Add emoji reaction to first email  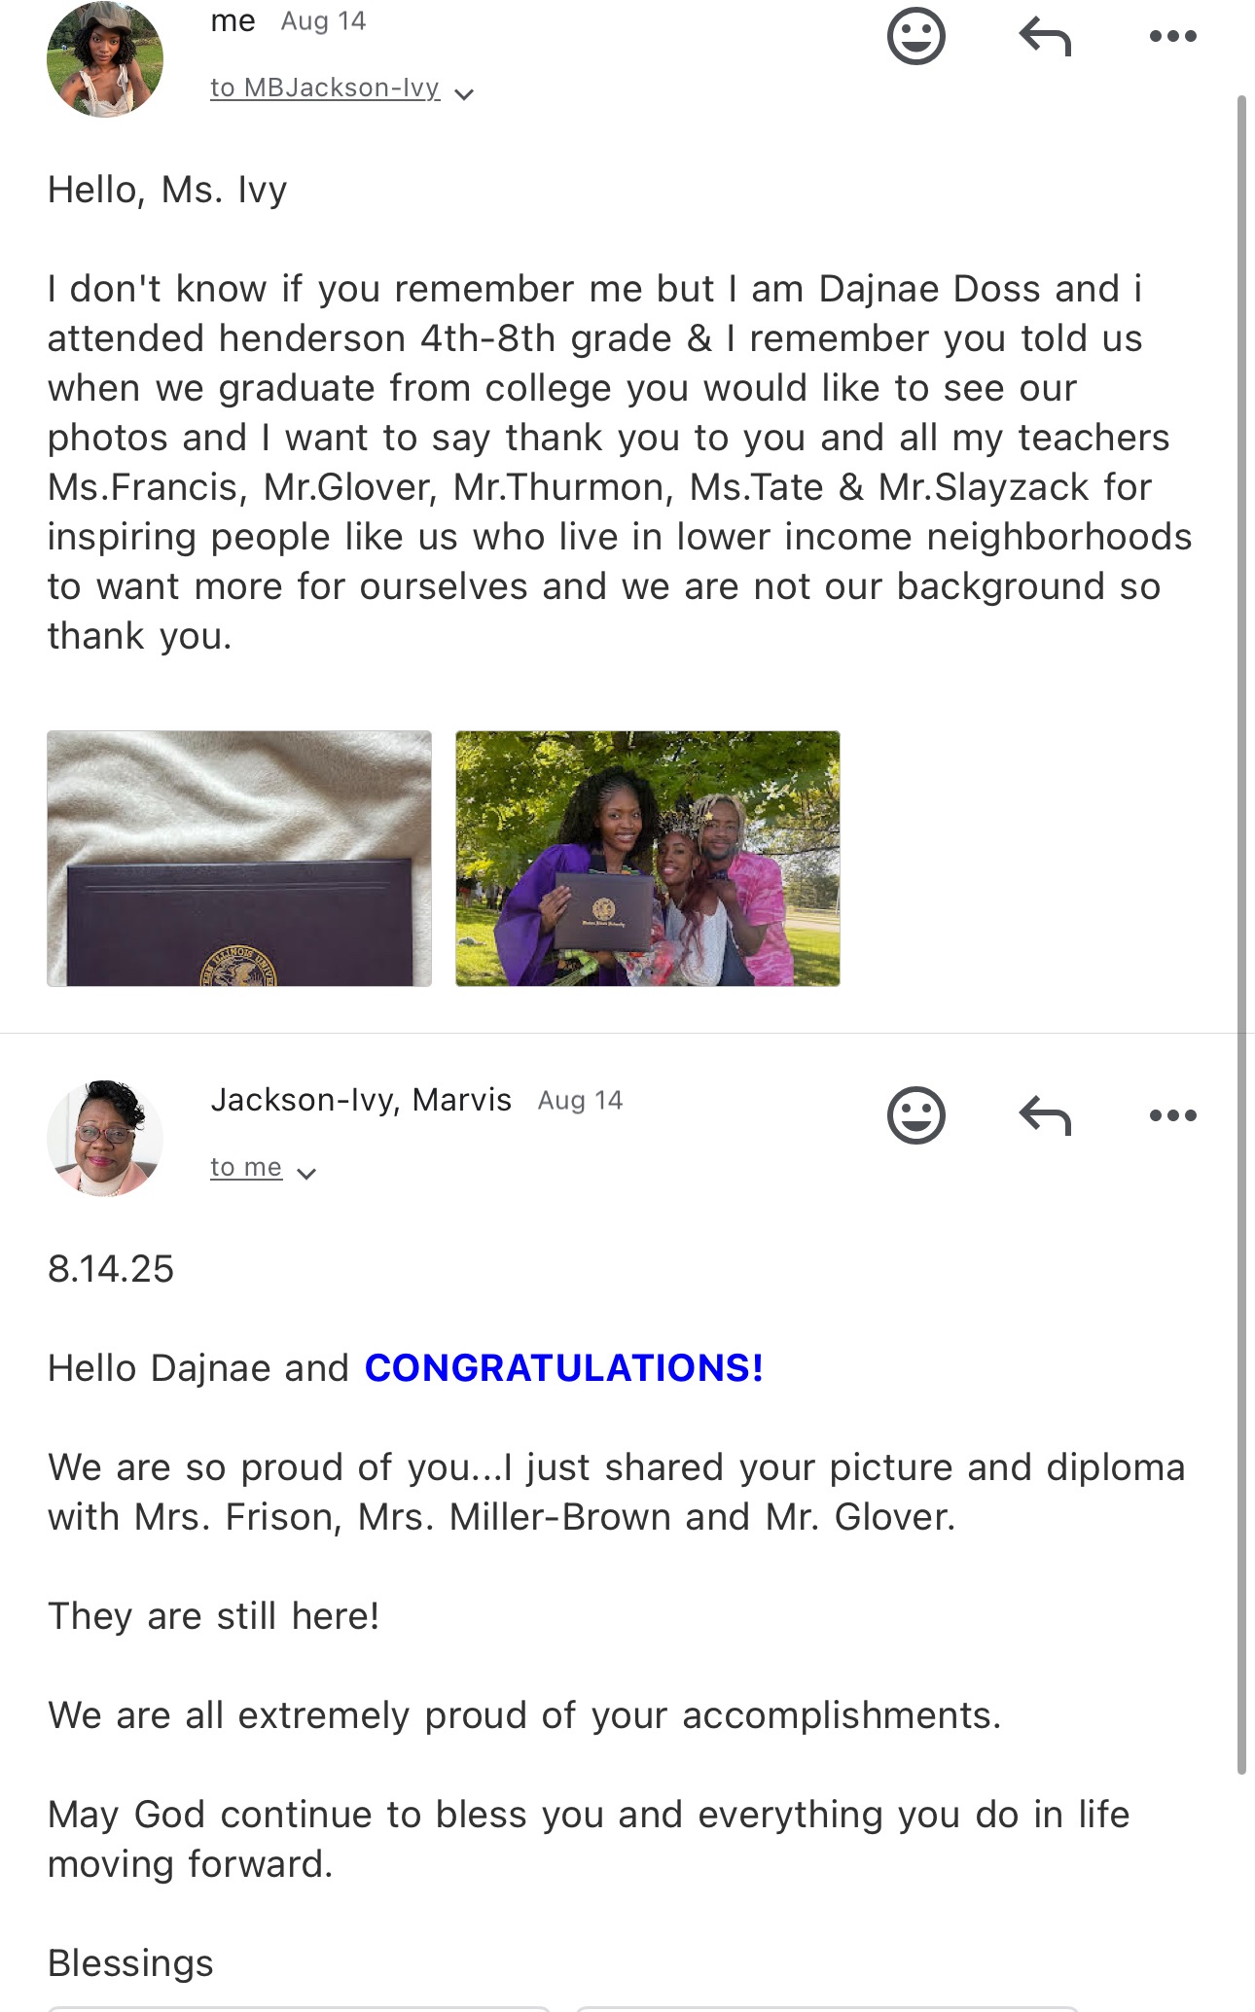click(915, 37)
